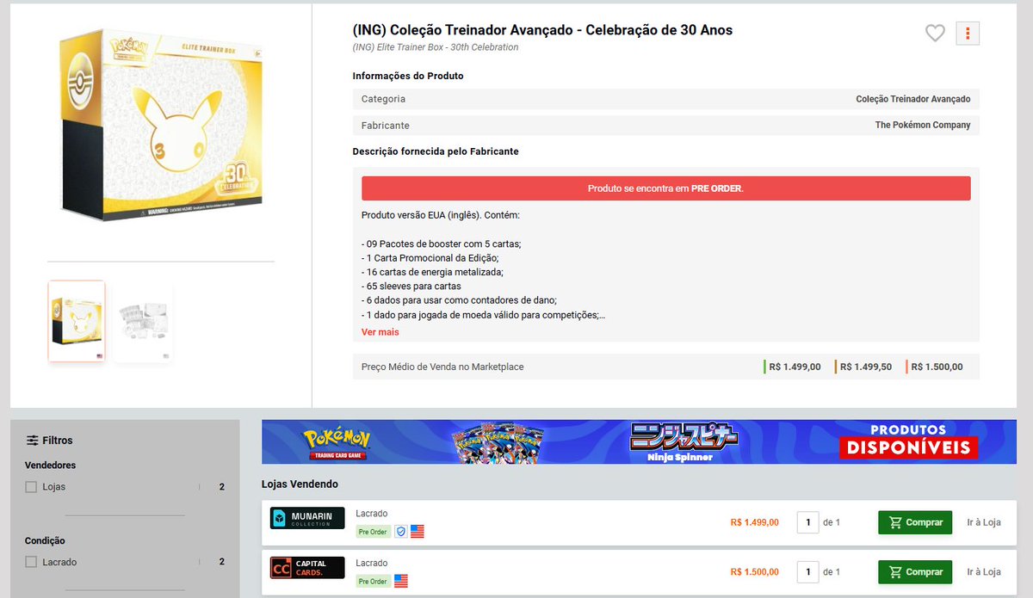1033x598 pixels.
Task: Click the Pre Order tag in Capital Cards row
Action: 373,582
